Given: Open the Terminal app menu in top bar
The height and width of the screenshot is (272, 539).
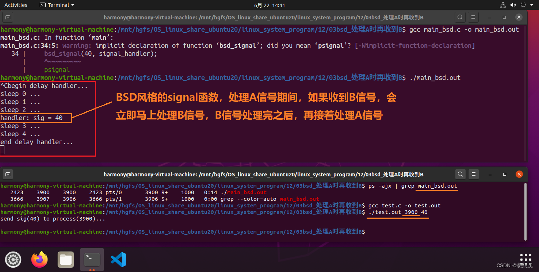Looking at the screenshot, I should click(x=57, y=5).
